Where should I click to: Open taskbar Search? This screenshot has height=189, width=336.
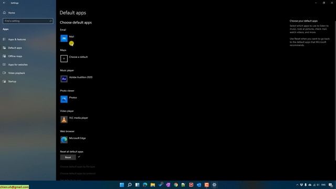pos(130,185)
